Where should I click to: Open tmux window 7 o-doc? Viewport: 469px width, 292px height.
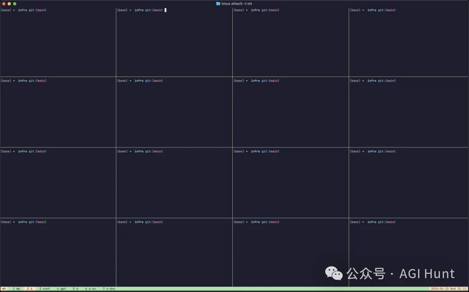[109, 289]
